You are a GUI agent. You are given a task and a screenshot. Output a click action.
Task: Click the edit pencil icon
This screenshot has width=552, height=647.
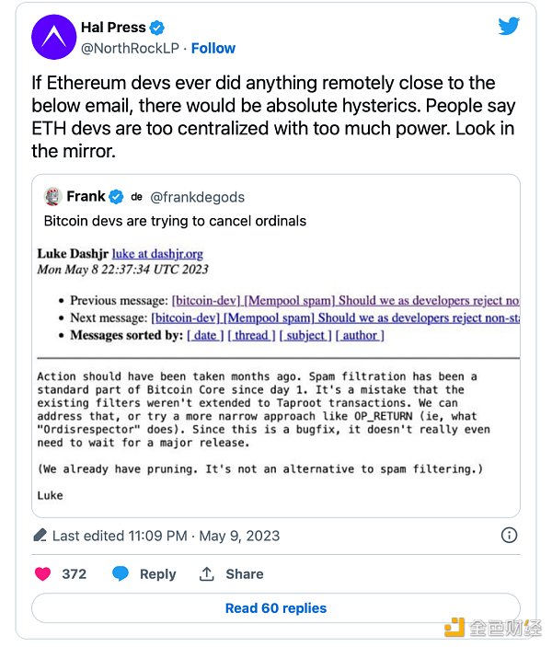[40, 535]
